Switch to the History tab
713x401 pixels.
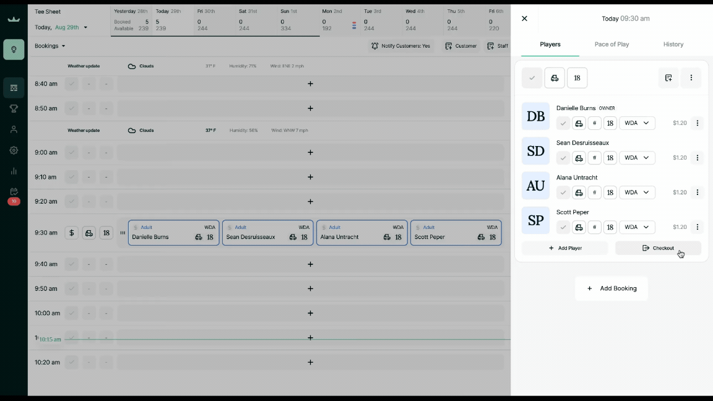click(x=673, y=45)
